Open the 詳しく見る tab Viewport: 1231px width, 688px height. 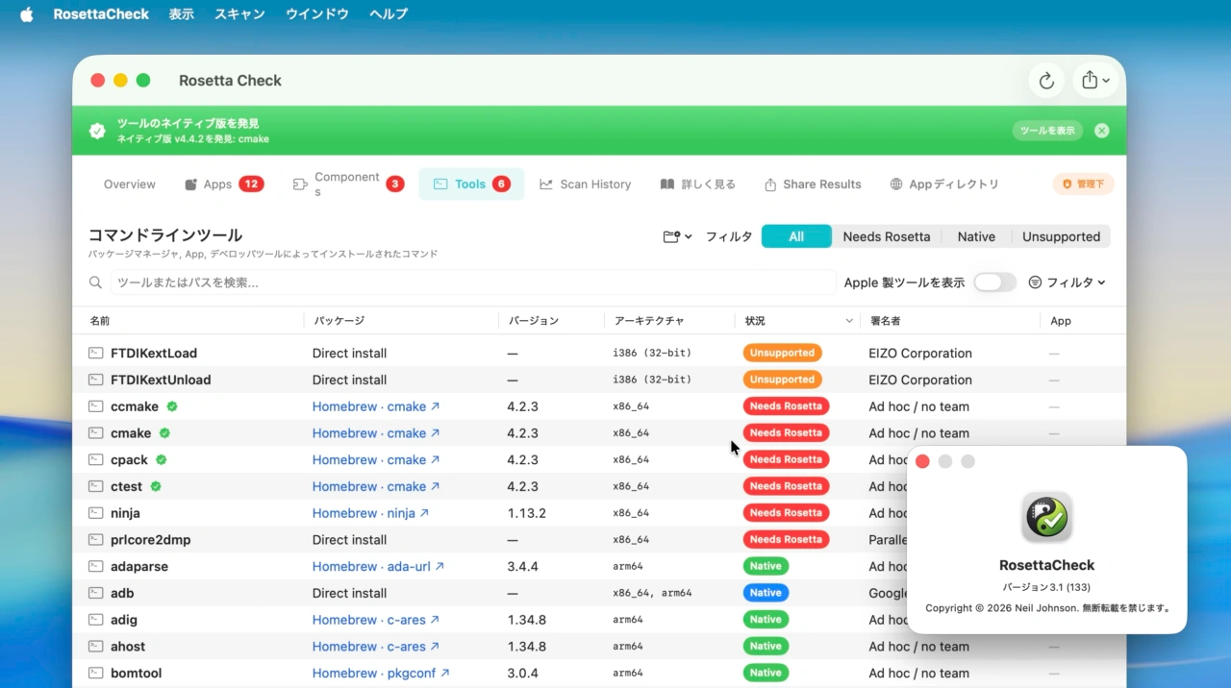pos(697,184)
